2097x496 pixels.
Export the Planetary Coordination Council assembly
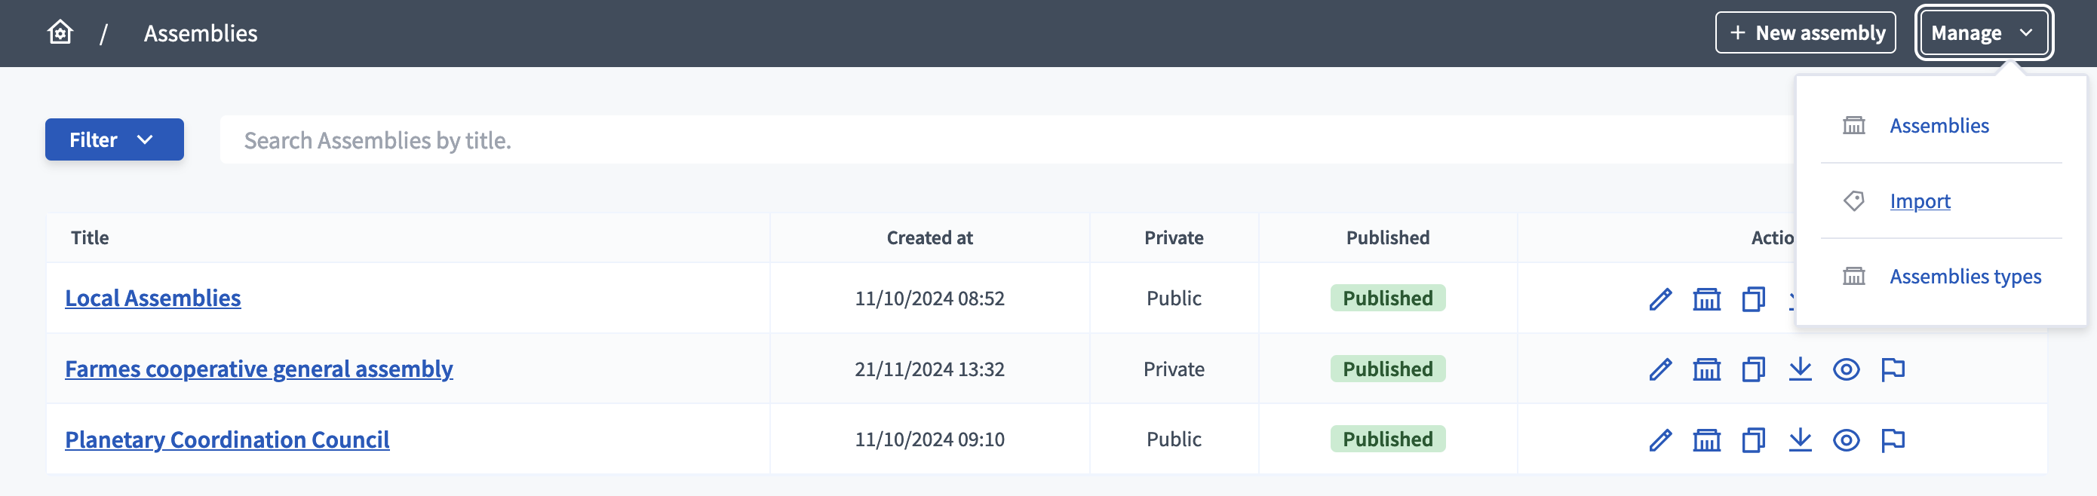tap(1800, 440)
